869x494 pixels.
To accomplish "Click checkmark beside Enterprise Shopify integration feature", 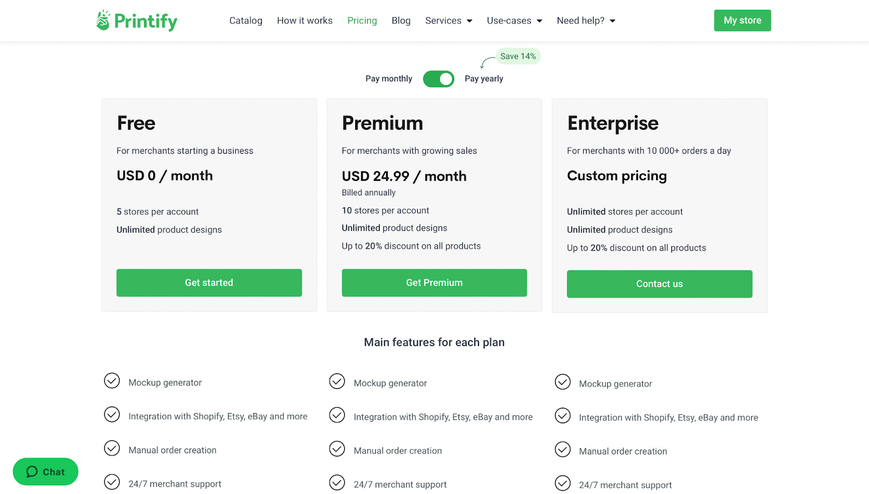I will [563, 416].
